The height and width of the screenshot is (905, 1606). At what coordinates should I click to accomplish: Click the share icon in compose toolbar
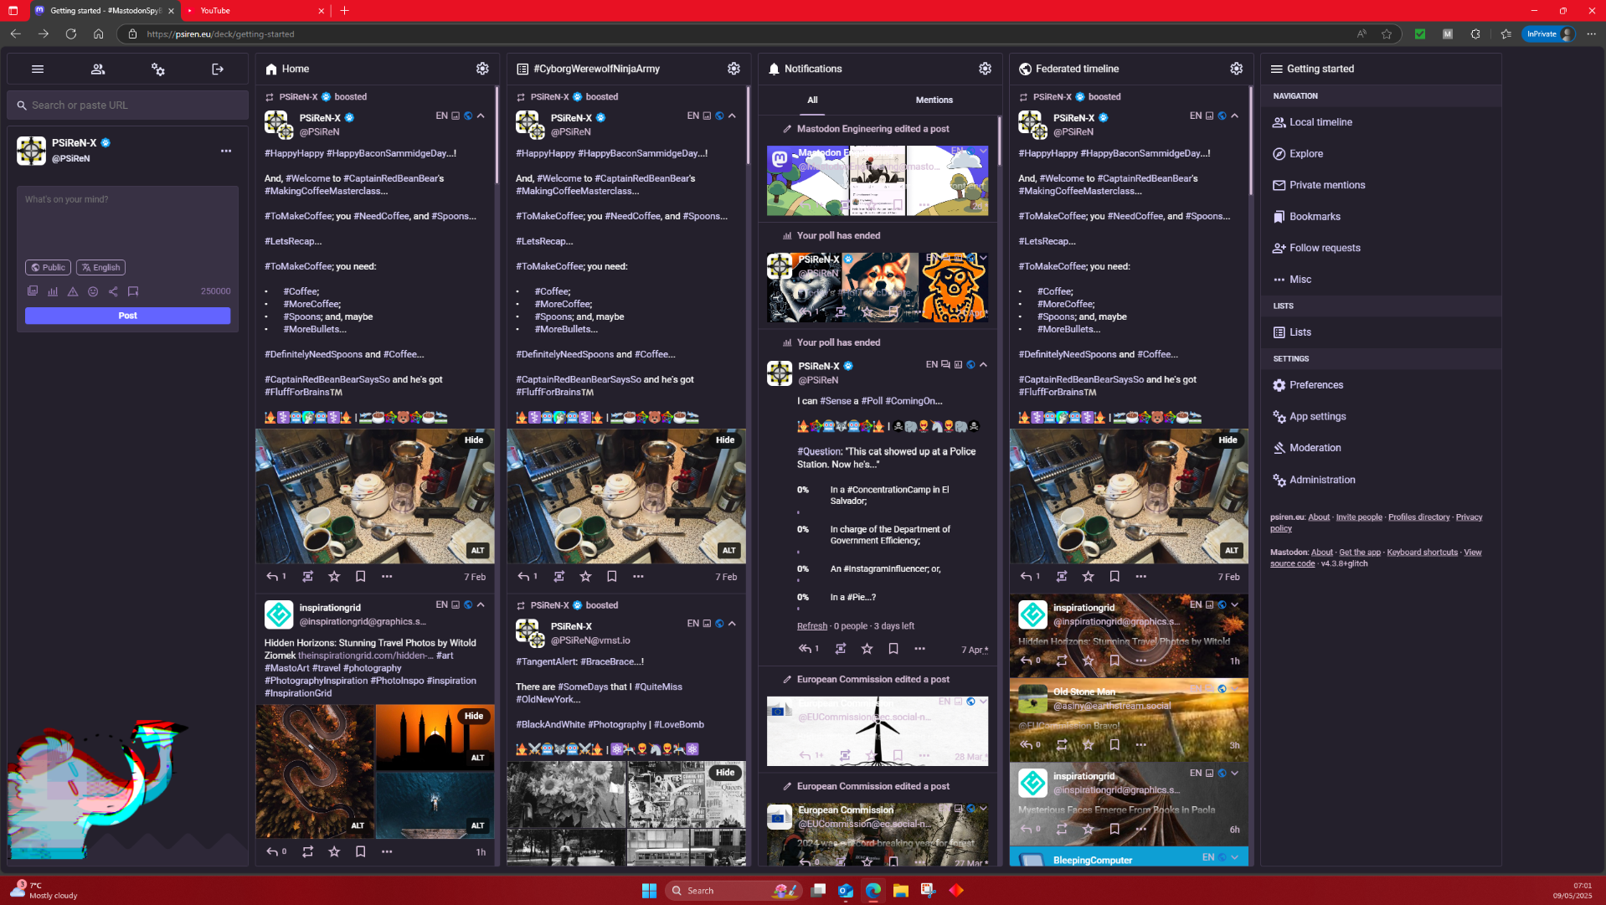click(x=113, y=291)
